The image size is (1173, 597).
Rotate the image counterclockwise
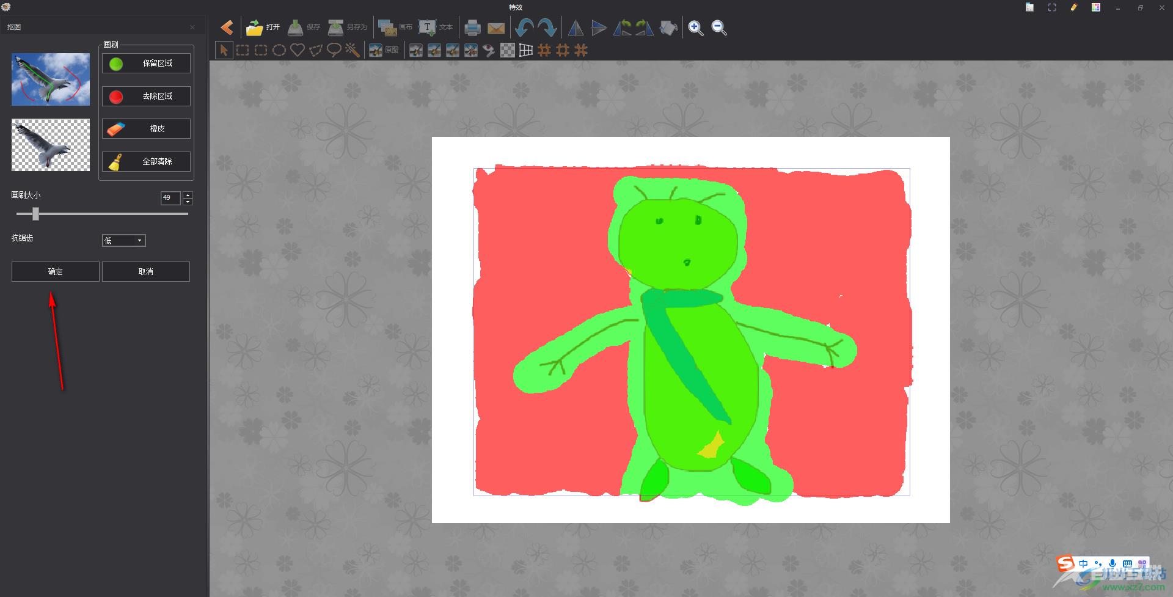pyautogui.click(x=622, y=27)
